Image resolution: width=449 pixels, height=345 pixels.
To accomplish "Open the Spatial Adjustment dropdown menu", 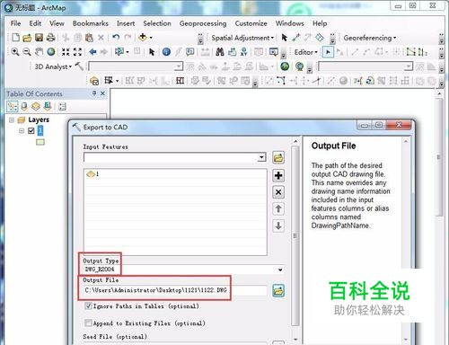I will [242, 38].
